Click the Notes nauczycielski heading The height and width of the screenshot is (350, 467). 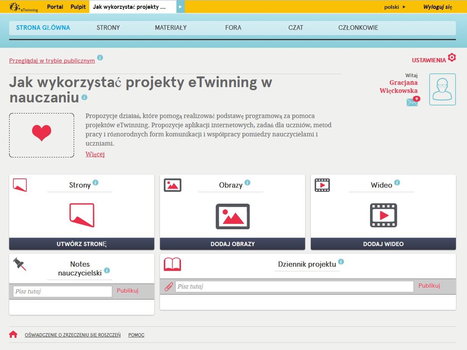click(80, 268)
